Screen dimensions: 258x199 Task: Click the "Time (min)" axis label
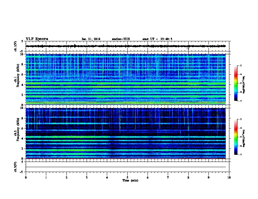(130, 180)
